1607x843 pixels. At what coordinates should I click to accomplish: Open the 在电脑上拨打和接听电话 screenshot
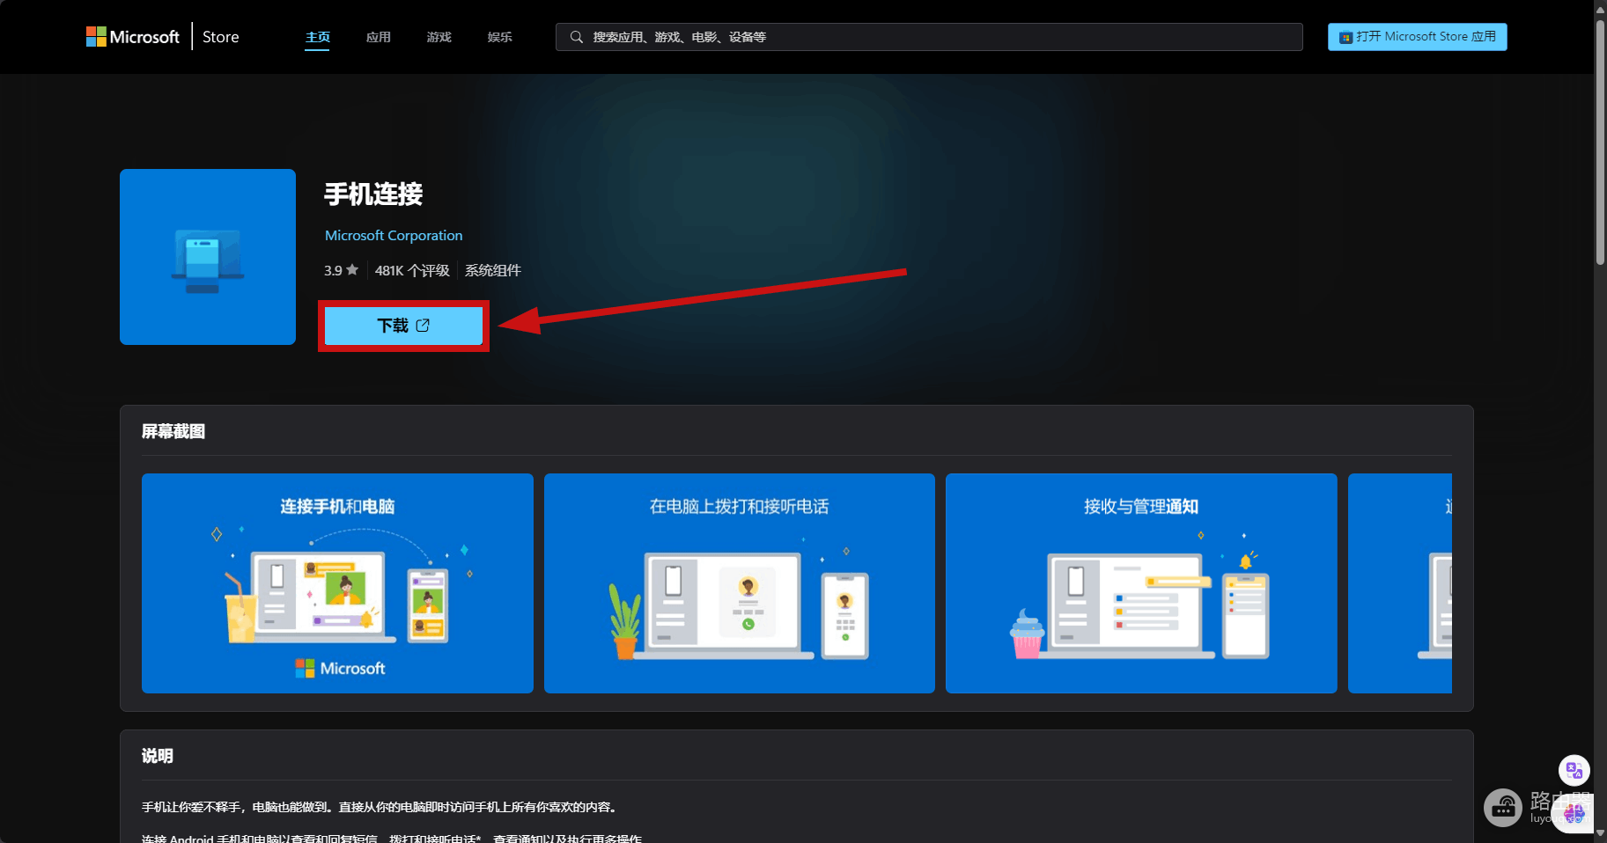click(740, 583)
